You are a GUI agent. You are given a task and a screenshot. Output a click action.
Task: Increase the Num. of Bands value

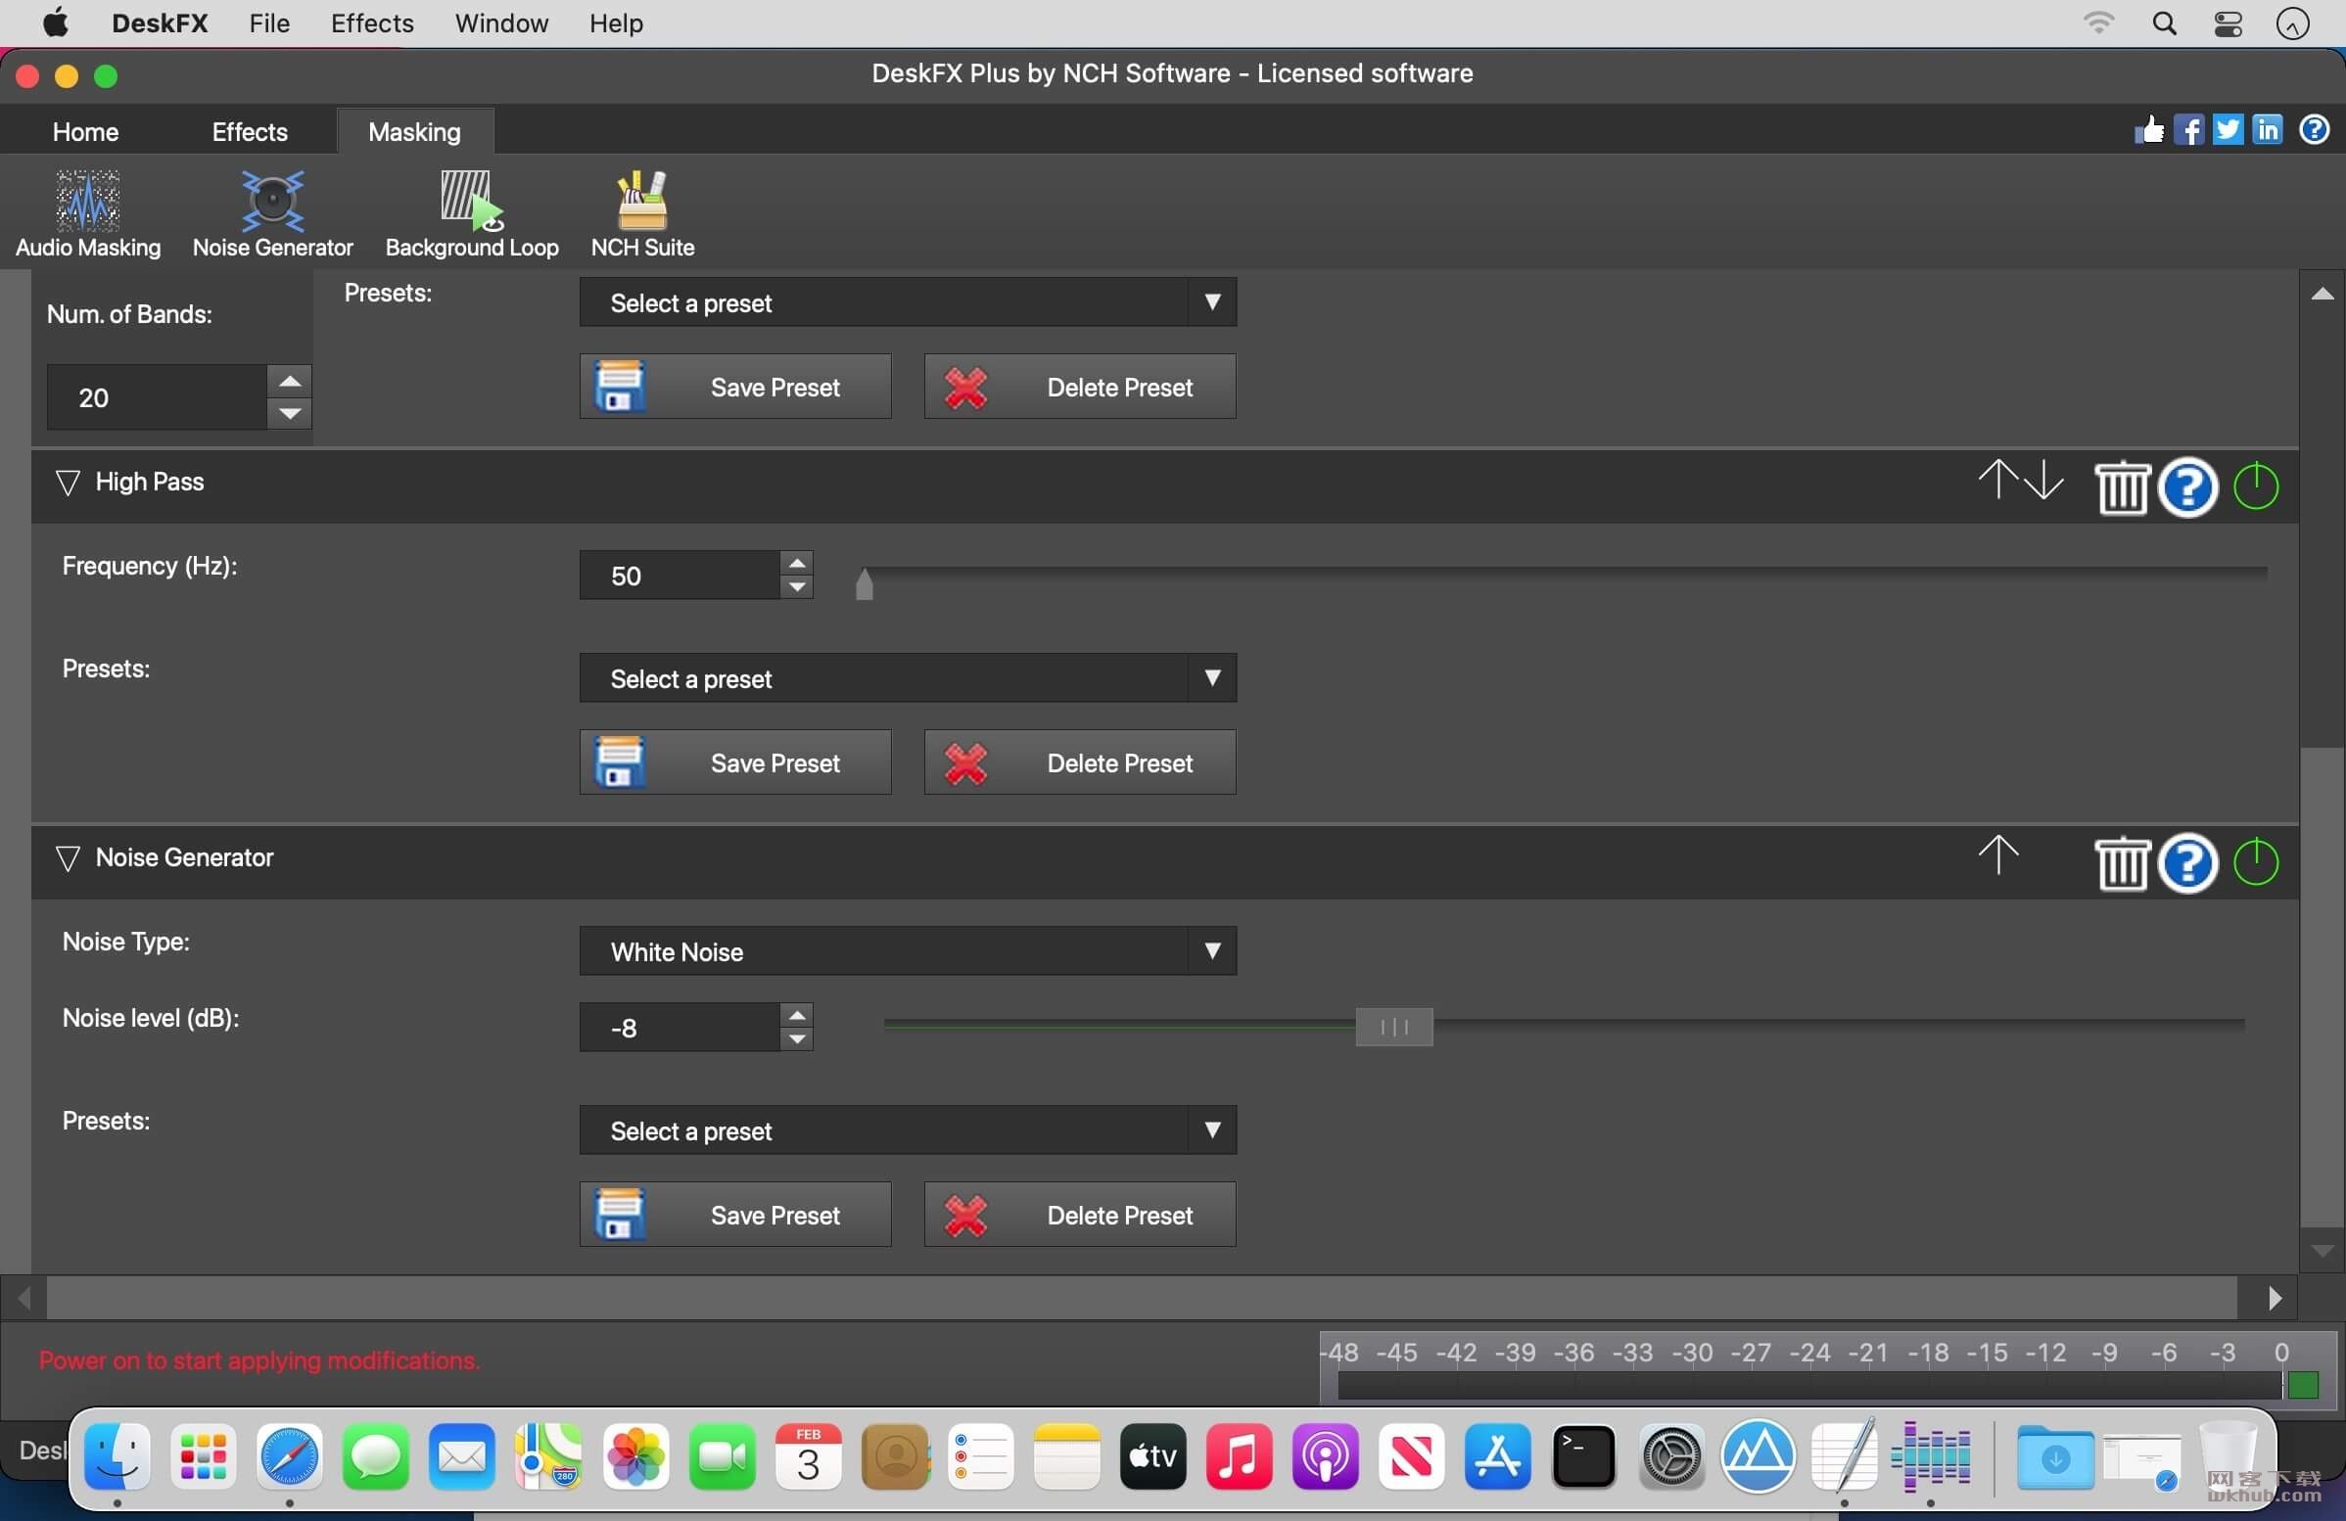(290, 380)
